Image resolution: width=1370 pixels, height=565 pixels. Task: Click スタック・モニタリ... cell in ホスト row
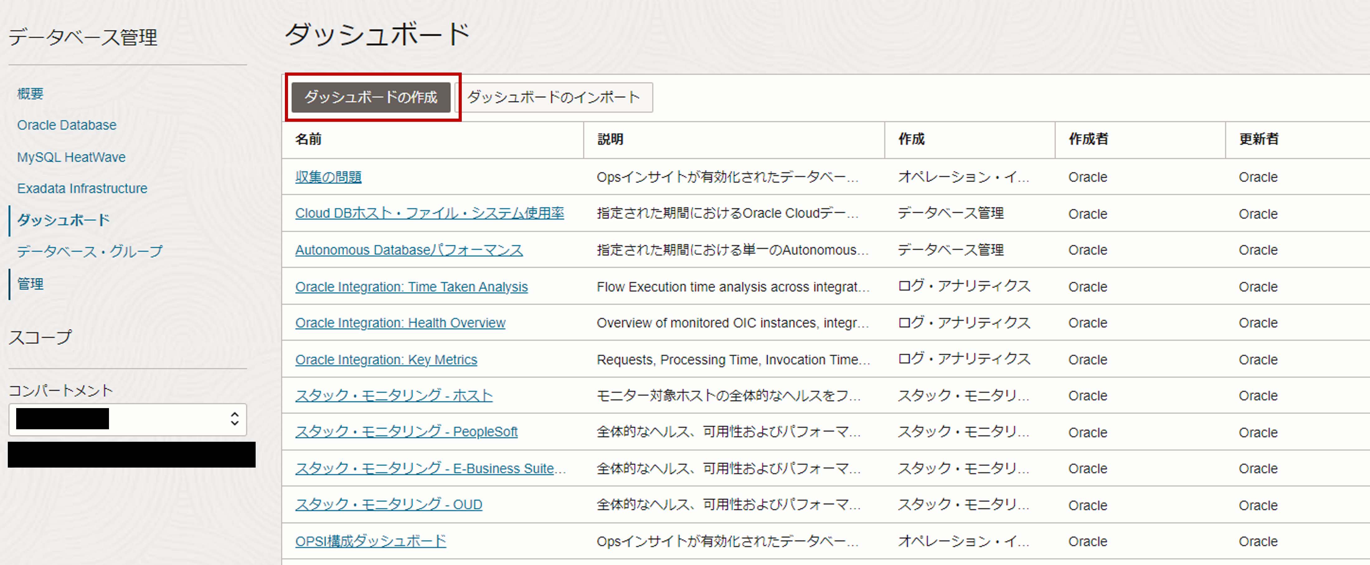pyautogui.click(x=964, y=395)
